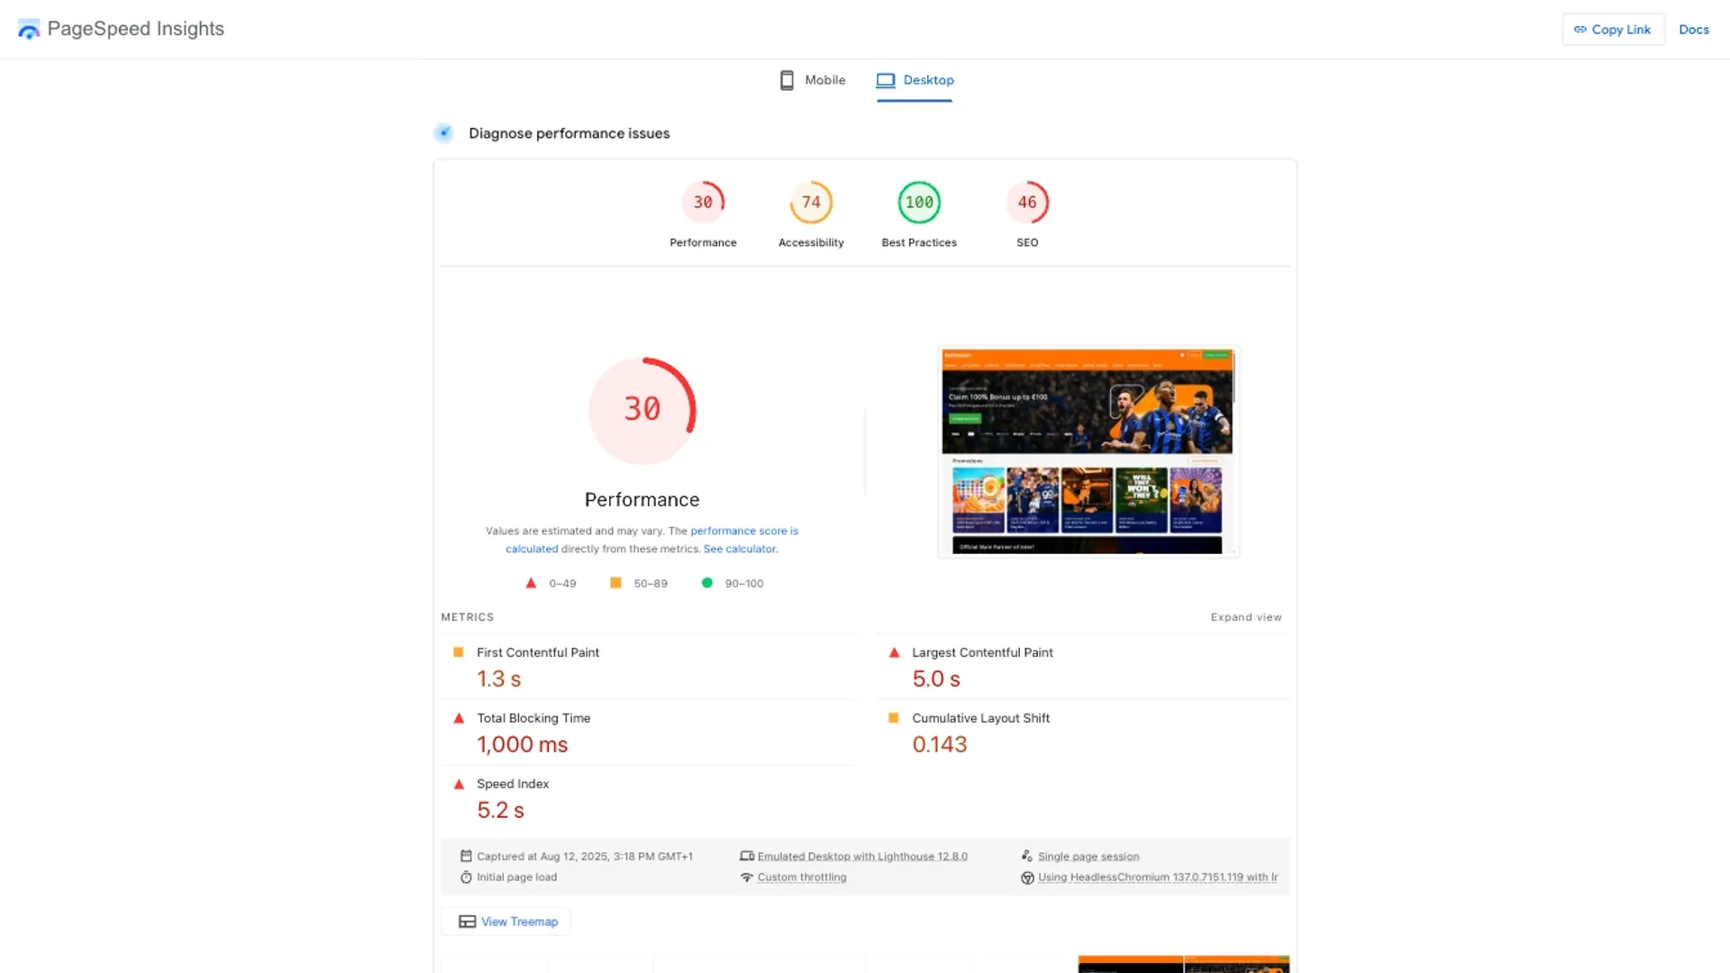Click Cumulative Layout Shift orange square icon
The width and height of the screenshot is (1730, 973).
[x=893, y=718]
